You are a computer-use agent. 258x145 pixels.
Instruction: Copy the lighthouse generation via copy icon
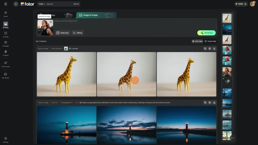point(205,102)
